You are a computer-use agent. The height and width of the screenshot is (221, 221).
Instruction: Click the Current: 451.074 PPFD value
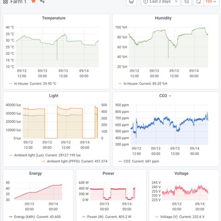click(x=94, y=161)
